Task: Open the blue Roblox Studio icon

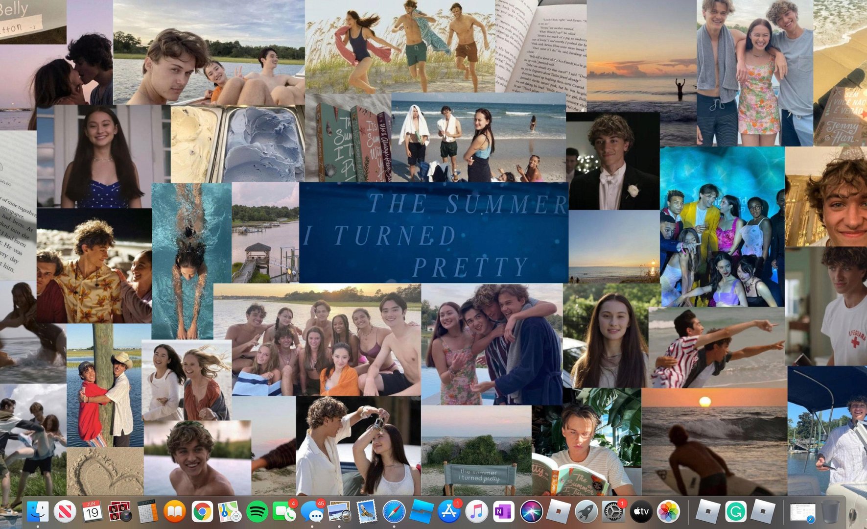Action: [421, 512]
